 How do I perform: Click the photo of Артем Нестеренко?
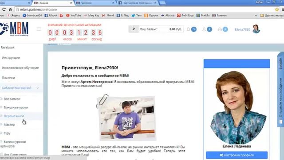(x=127, y=118)
